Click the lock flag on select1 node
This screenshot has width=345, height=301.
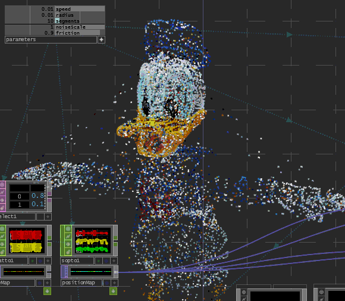click(x=2, y=200)
